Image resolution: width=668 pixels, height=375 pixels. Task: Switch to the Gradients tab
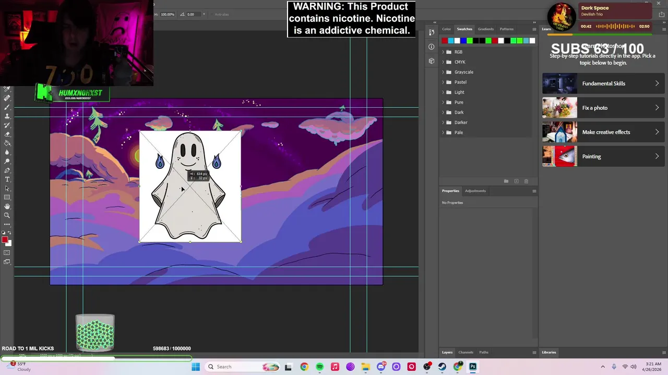pos(486,29)
